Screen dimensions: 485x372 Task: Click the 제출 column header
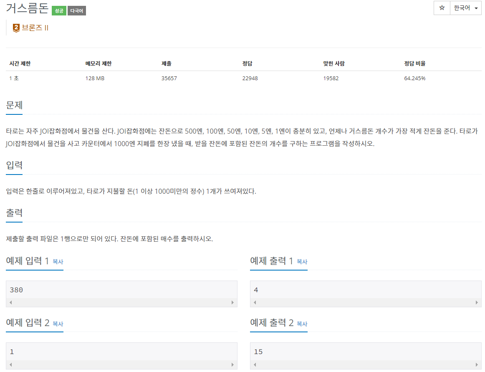pyautogui.click(x=167, y=63)
